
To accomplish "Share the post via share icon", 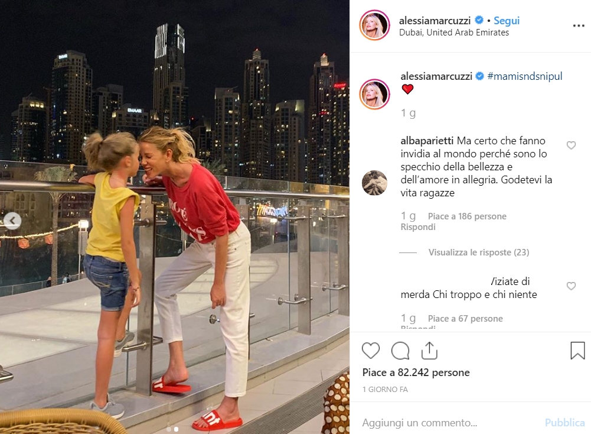I will 429,350.
